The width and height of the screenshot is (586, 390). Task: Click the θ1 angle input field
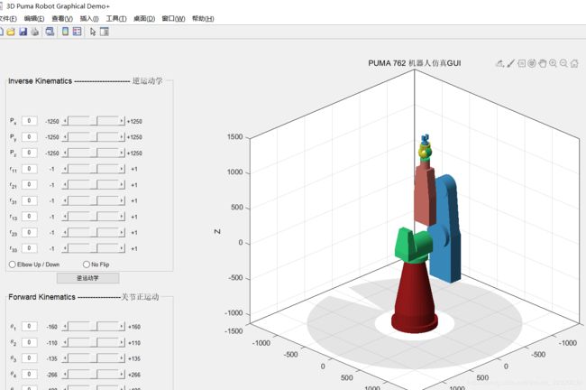tap(29, 327)
